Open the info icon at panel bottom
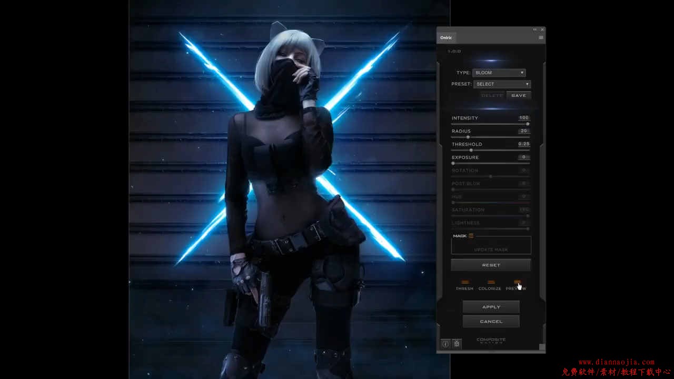 pos(445,344)
